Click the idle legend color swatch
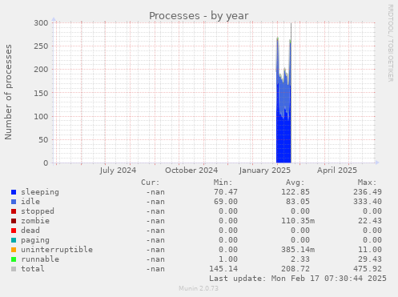 (14, 202)
